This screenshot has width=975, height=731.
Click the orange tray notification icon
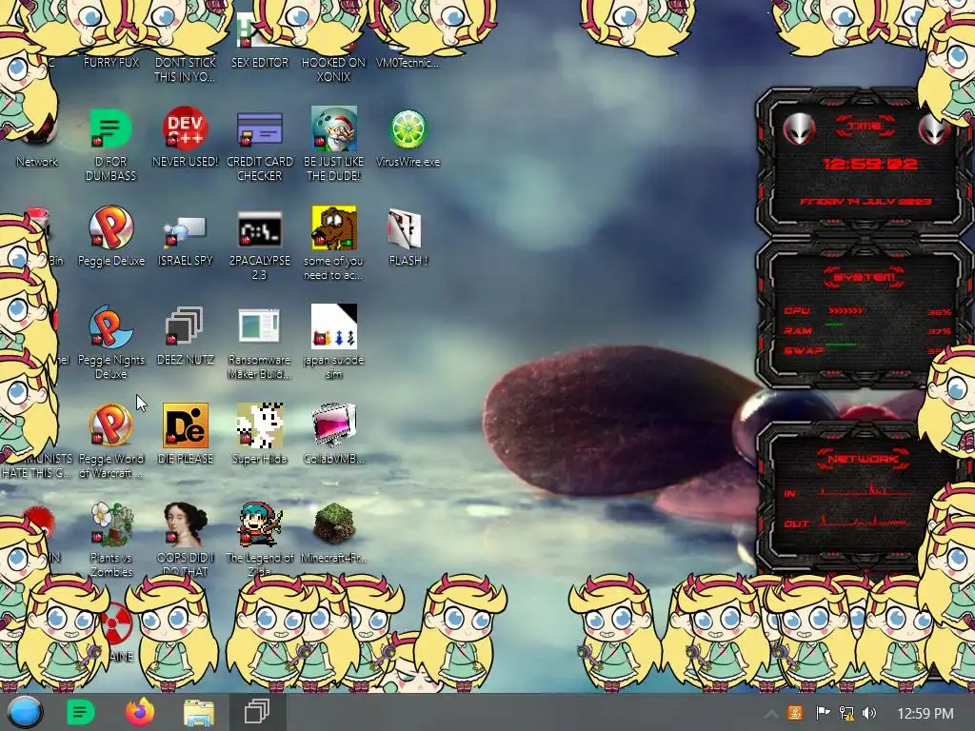(x=795, y=713)
